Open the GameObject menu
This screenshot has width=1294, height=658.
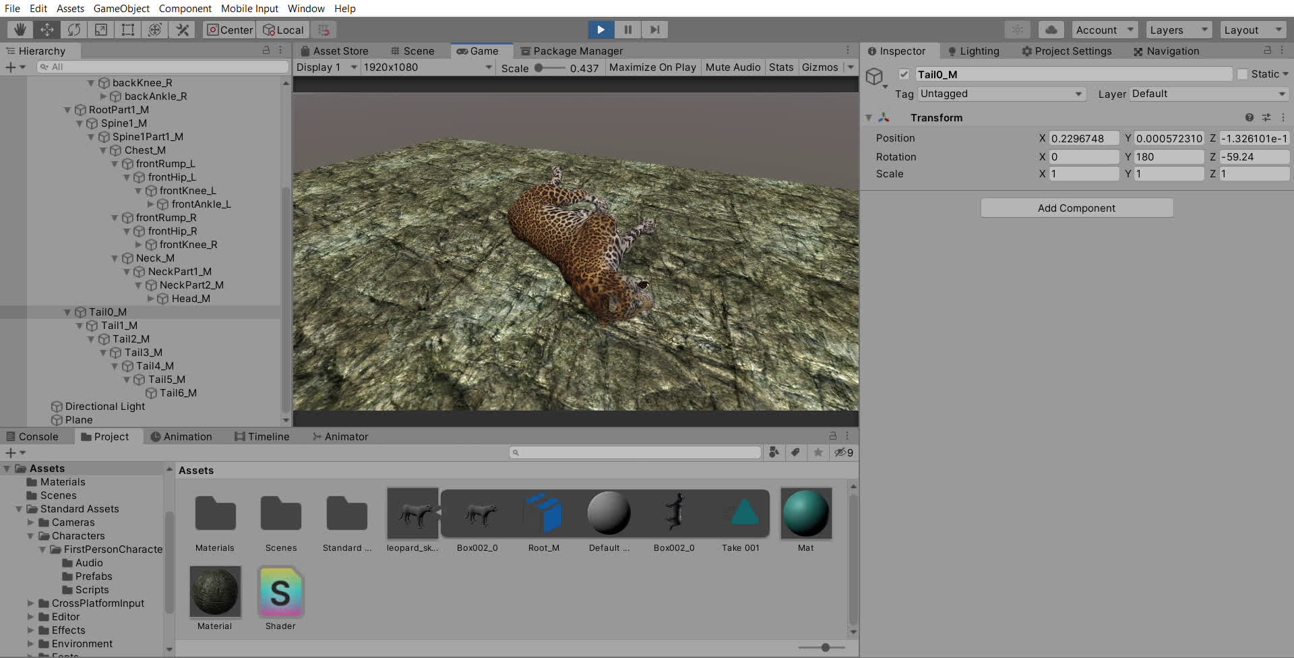(x=121, y=9)
